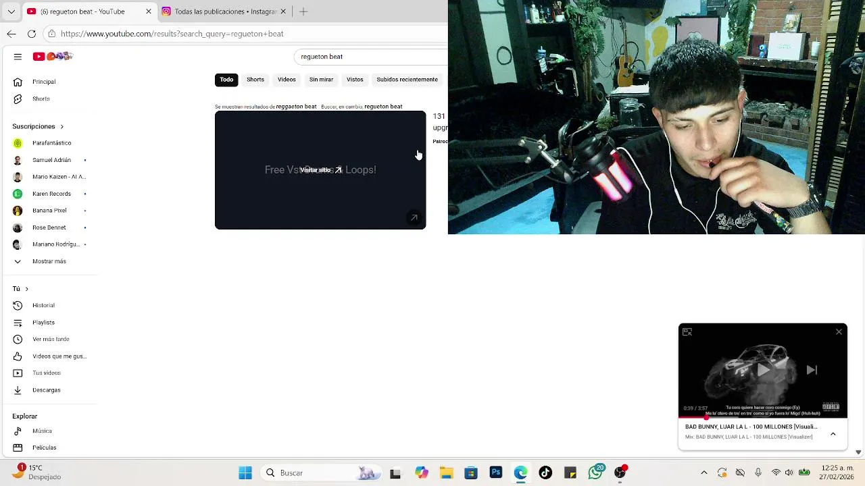Screen dimensions: 865x486
Task: Expand the Suscripciones section chevron
Action: (x=61, y=126)
